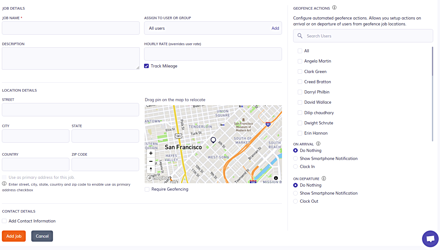Click the users list scrollbar

coord(433,61)
